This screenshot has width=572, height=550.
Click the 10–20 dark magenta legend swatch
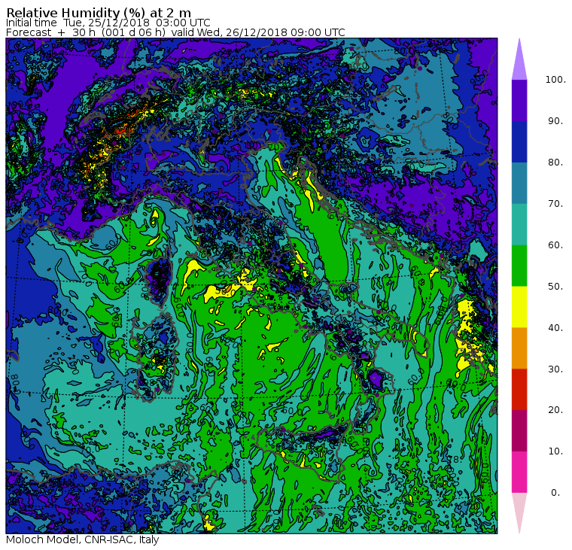click(519, 430)
